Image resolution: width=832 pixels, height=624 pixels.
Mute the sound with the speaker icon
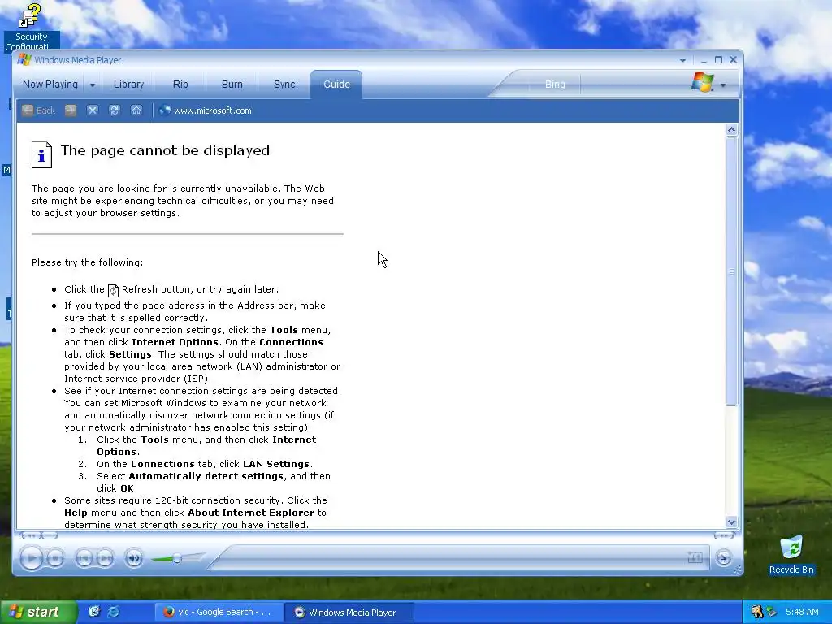coord(134,557)
